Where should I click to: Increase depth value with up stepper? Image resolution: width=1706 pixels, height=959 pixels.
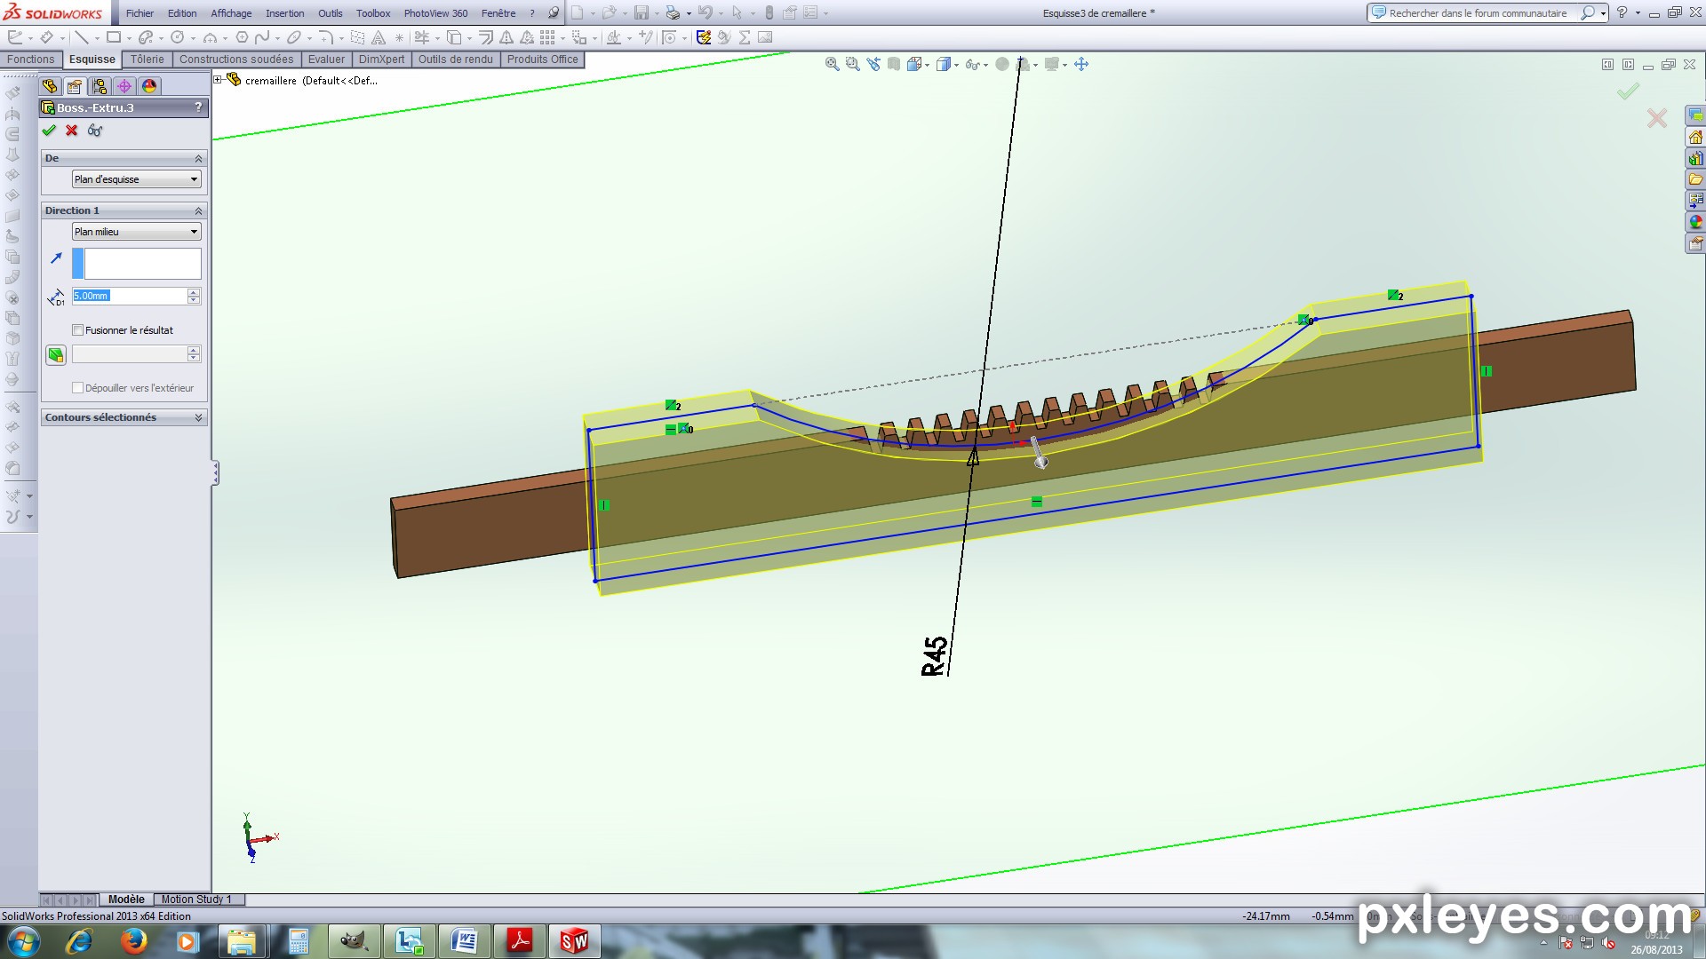tap(194, 292)
